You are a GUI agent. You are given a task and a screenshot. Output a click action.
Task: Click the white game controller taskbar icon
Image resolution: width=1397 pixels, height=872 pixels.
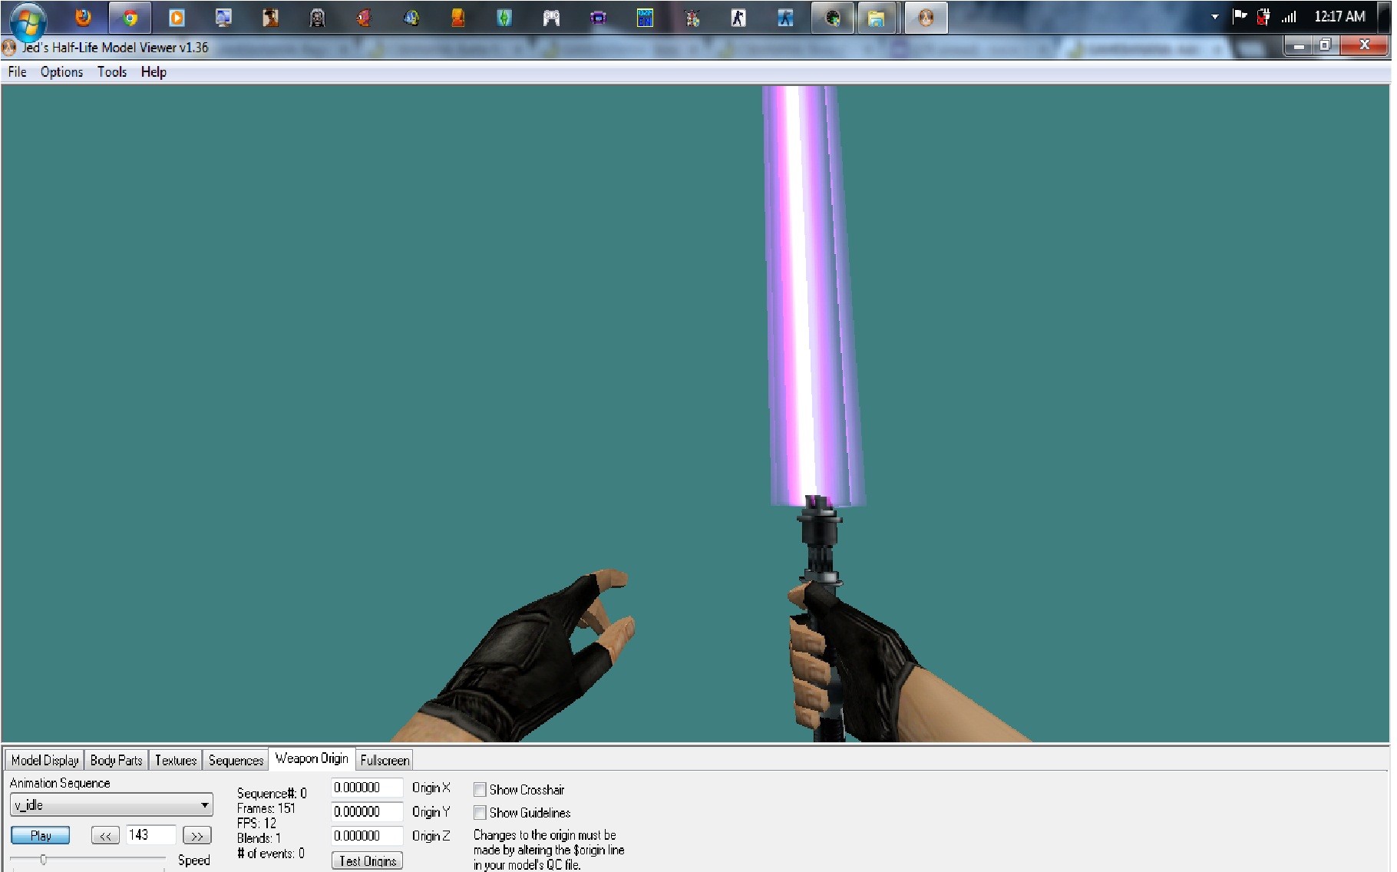click(x=551, y=18)
